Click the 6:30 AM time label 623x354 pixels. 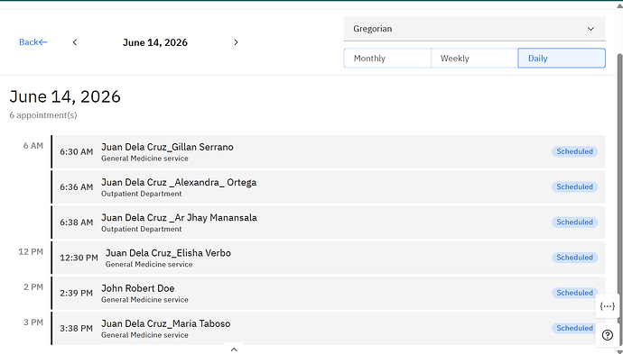coord(76,152)
